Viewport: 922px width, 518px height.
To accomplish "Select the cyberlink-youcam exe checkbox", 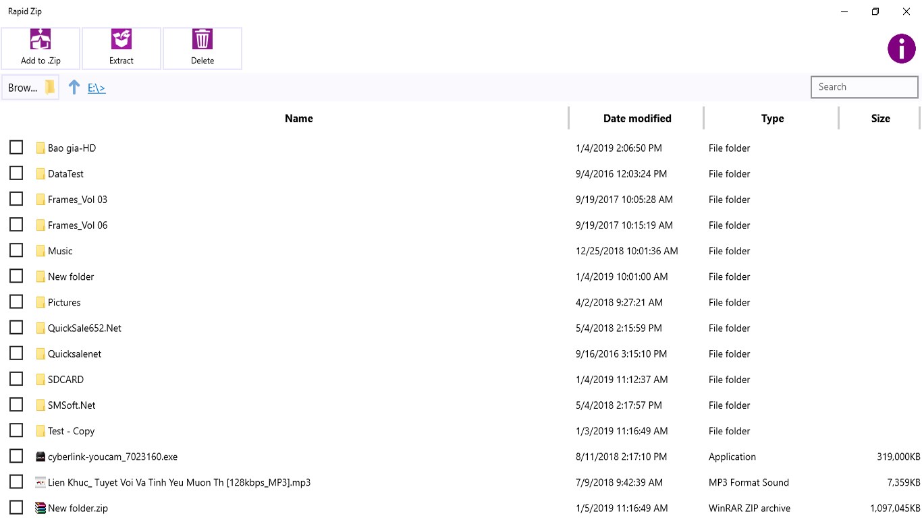I will click(x=16, y=456).
